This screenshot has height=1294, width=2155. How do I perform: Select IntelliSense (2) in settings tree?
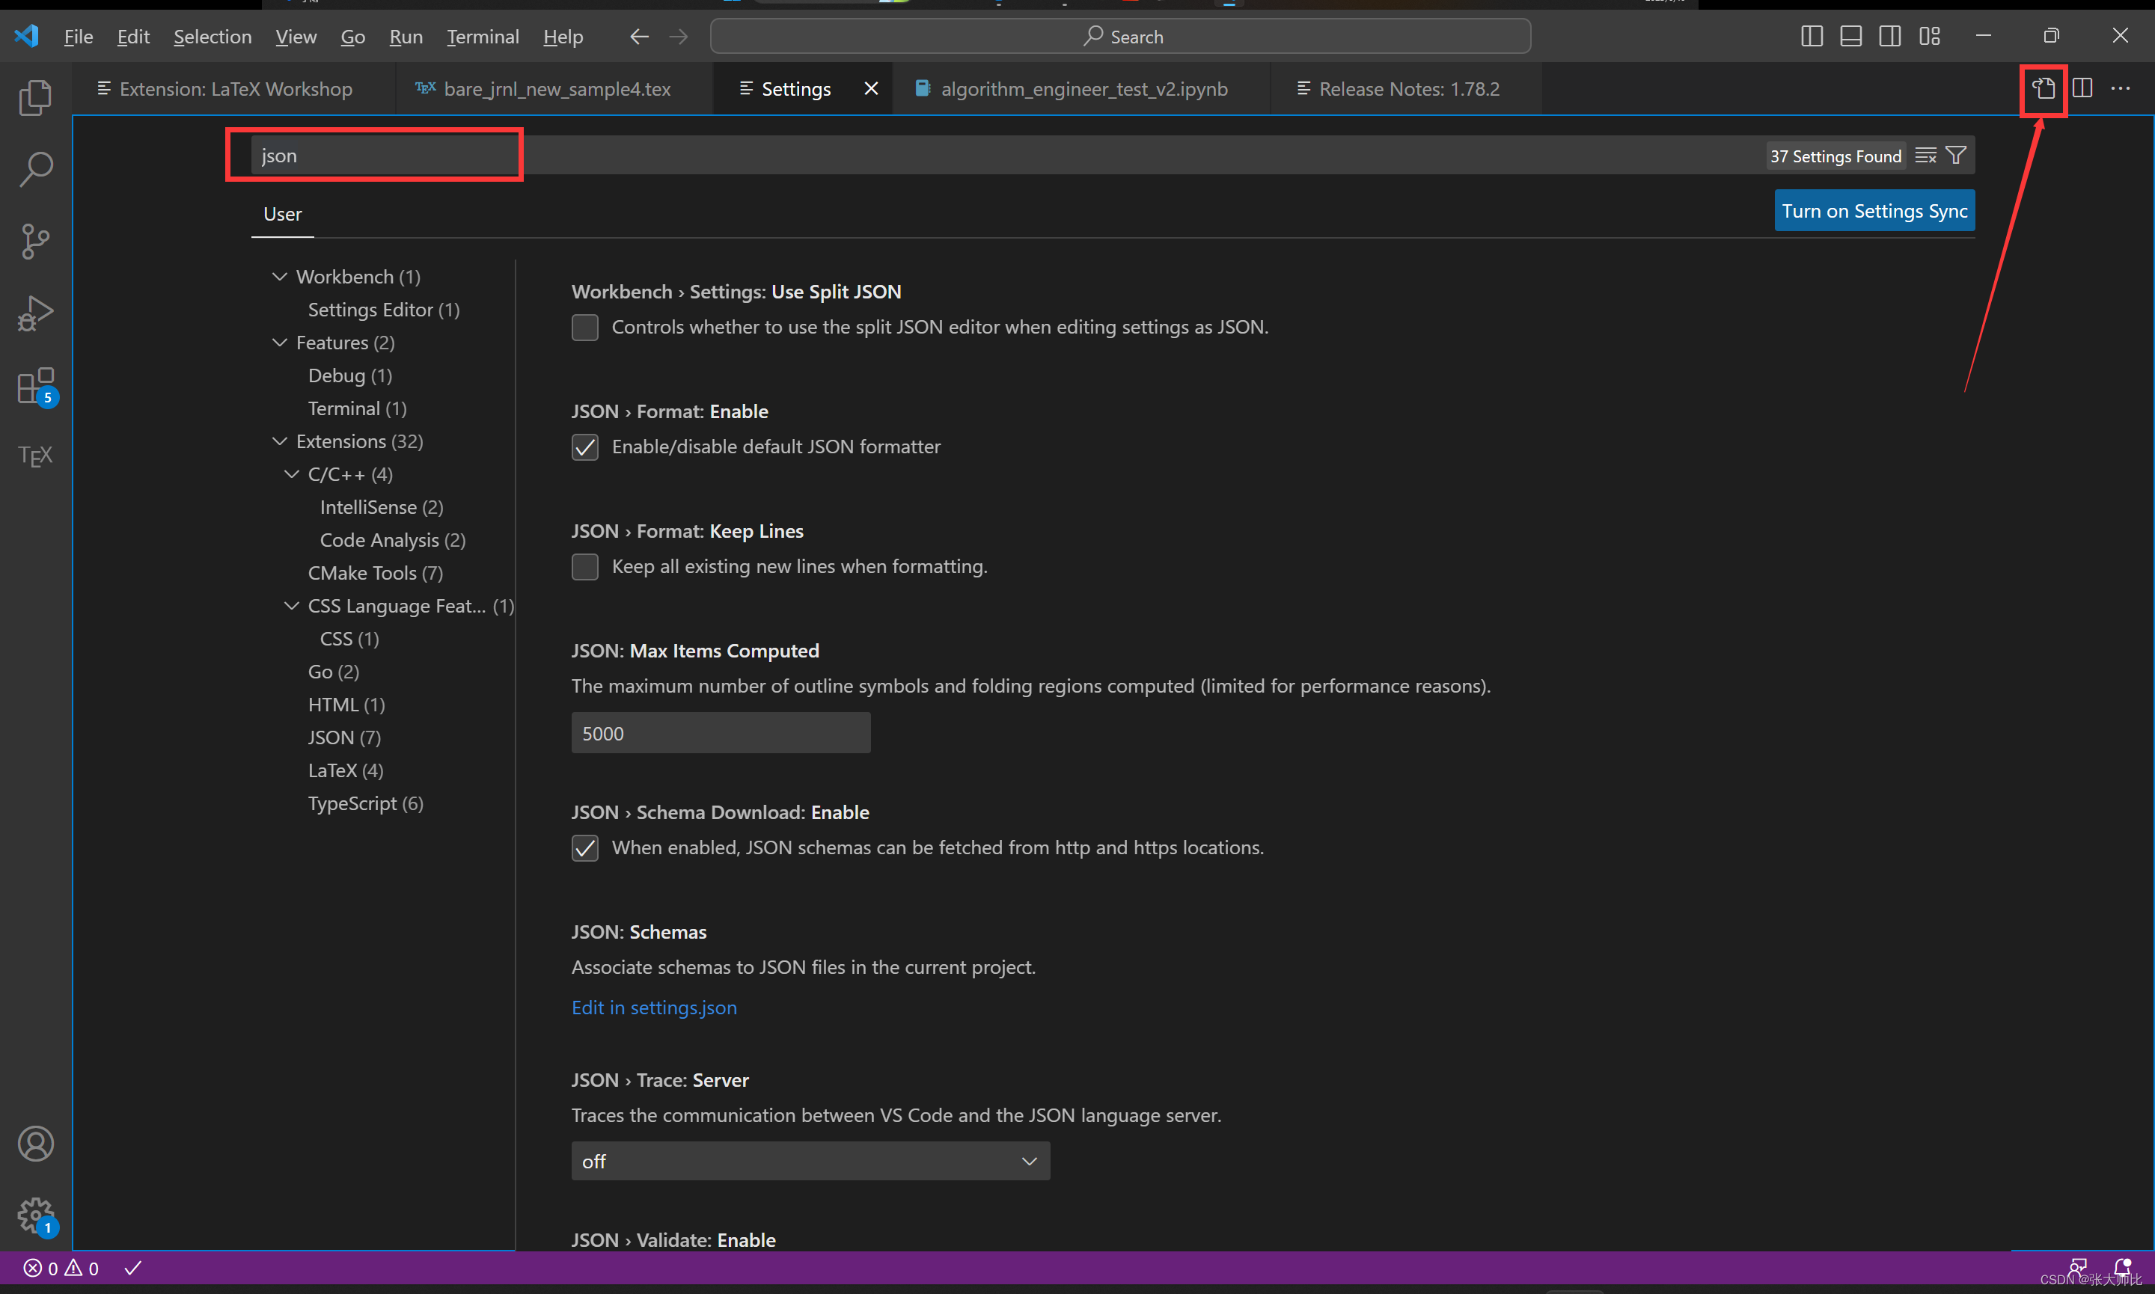381,507
